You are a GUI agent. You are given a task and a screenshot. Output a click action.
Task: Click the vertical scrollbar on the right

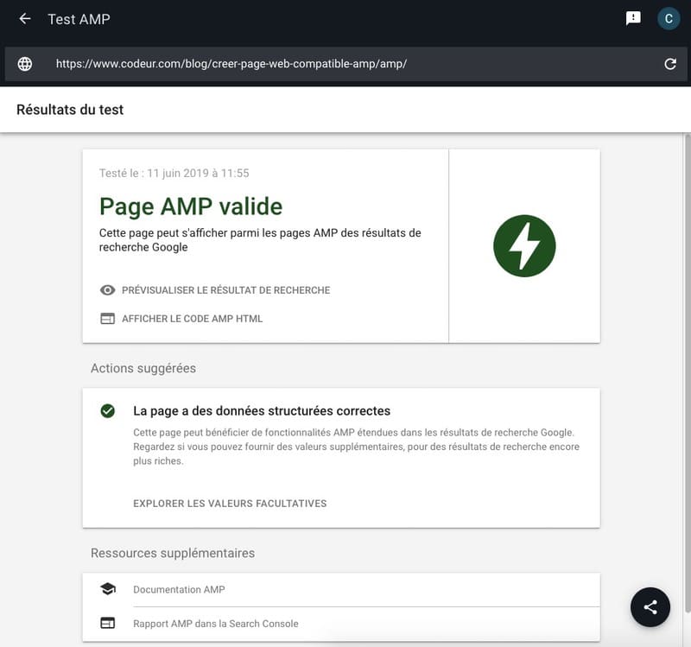(x=687, y=346)
